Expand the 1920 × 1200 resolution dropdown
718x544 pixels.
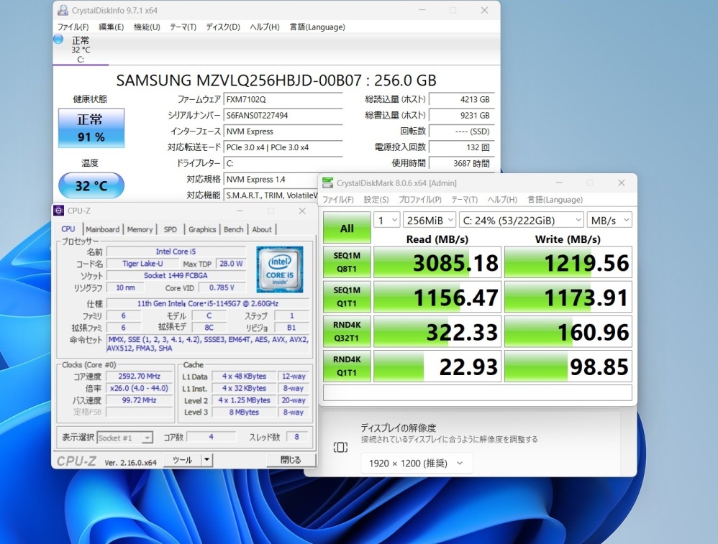pos(417,464)
